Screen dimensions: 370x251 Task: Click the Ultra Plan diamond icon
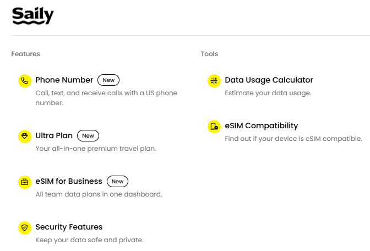pos(25,137)
